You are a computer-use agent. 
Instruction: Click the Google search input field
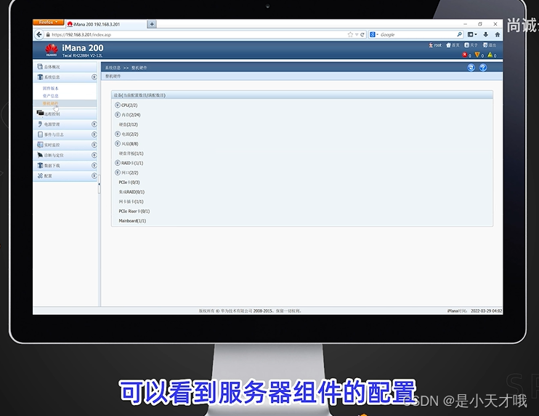[x=418, y=34]
